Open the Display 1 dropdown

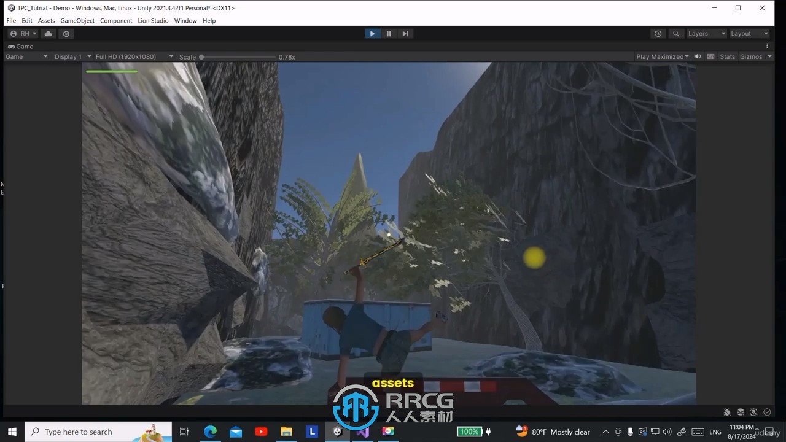72,56
